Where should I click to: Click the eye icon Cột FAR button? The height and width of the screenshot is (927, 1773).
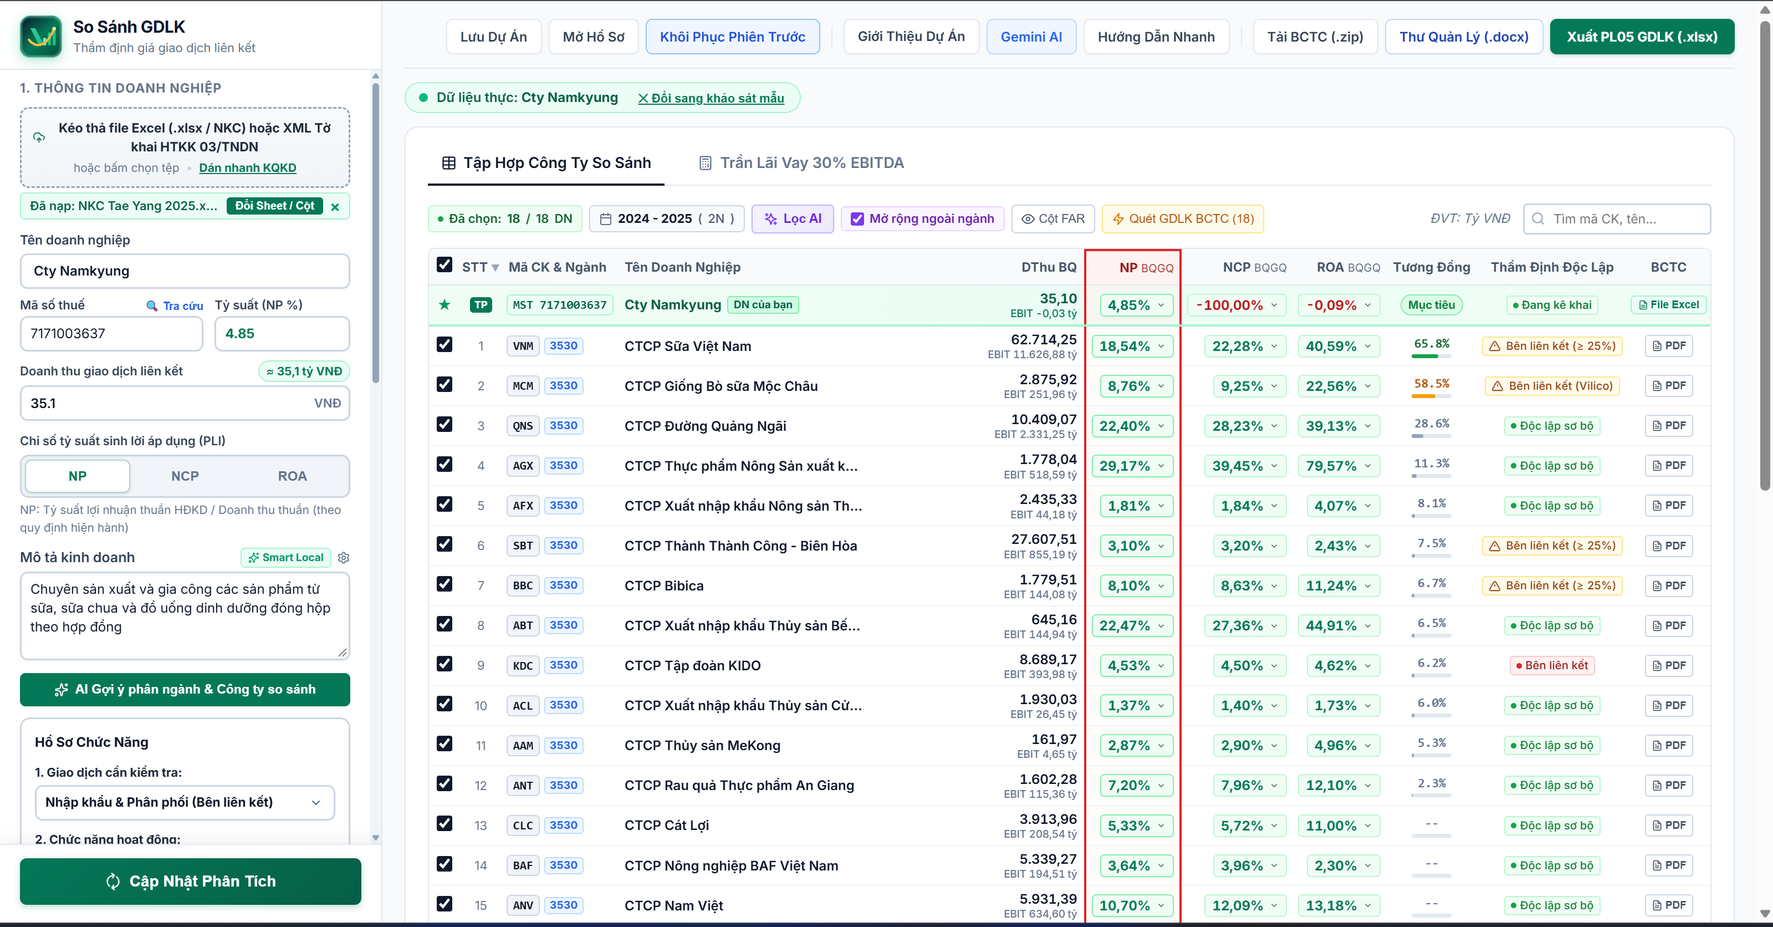(x=1053, y=219)
